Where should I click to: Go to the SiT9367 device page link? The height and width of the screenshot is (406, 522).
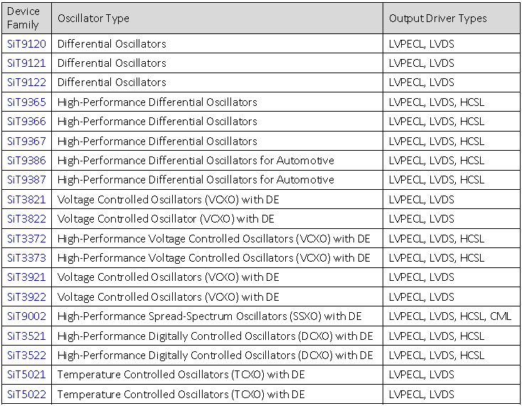26,141
